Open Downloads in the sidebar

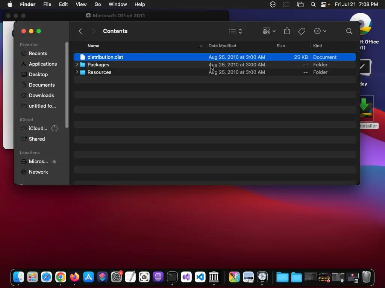pos(41,96)
